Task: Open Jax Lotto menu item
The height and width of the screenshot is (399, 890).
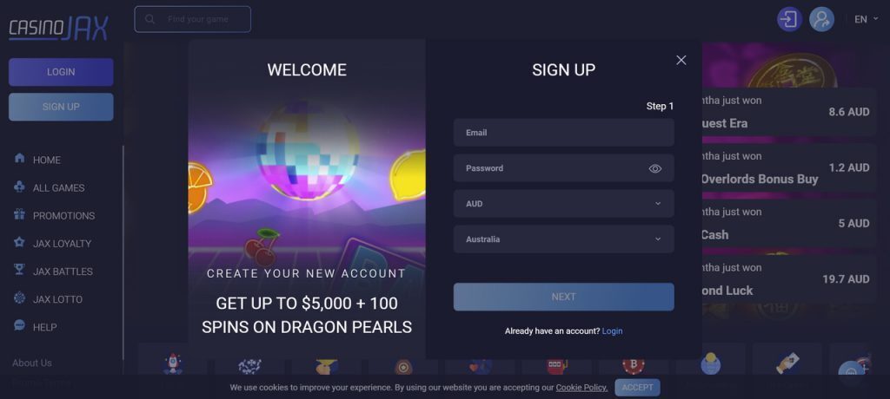Action: (x=57, y=299)
